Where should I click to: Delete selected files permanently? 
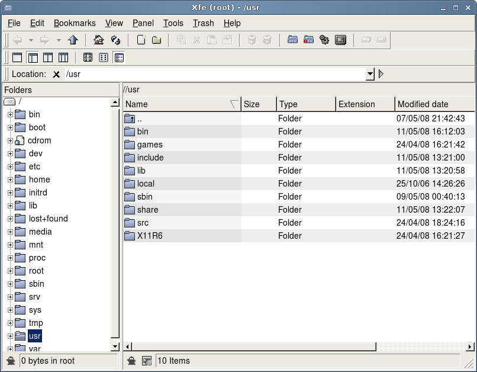267,40
